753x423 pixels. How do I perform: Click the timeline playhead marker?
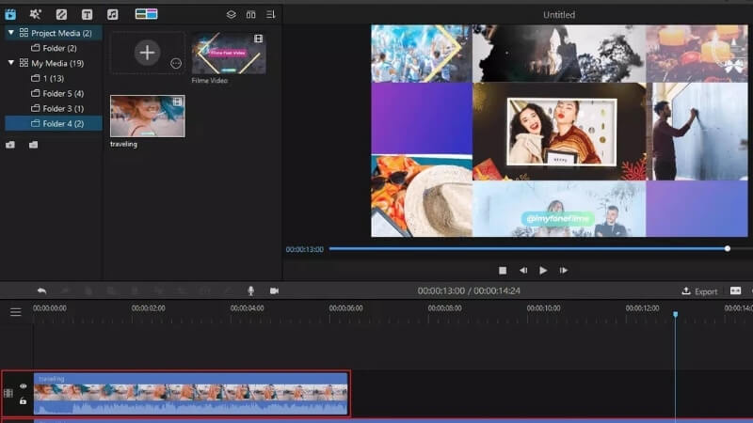(x=675, y=314)
